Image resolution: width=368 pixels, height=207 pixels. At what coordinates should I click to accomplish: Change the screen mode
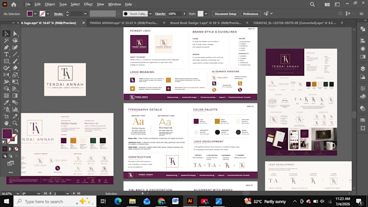tap(11, 163)
